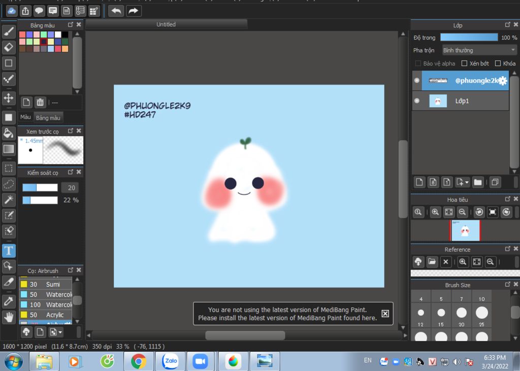Zoom in on the Hoa tiêu navigator
This screenshot has width=520, height=371.
tap(435, 212)
